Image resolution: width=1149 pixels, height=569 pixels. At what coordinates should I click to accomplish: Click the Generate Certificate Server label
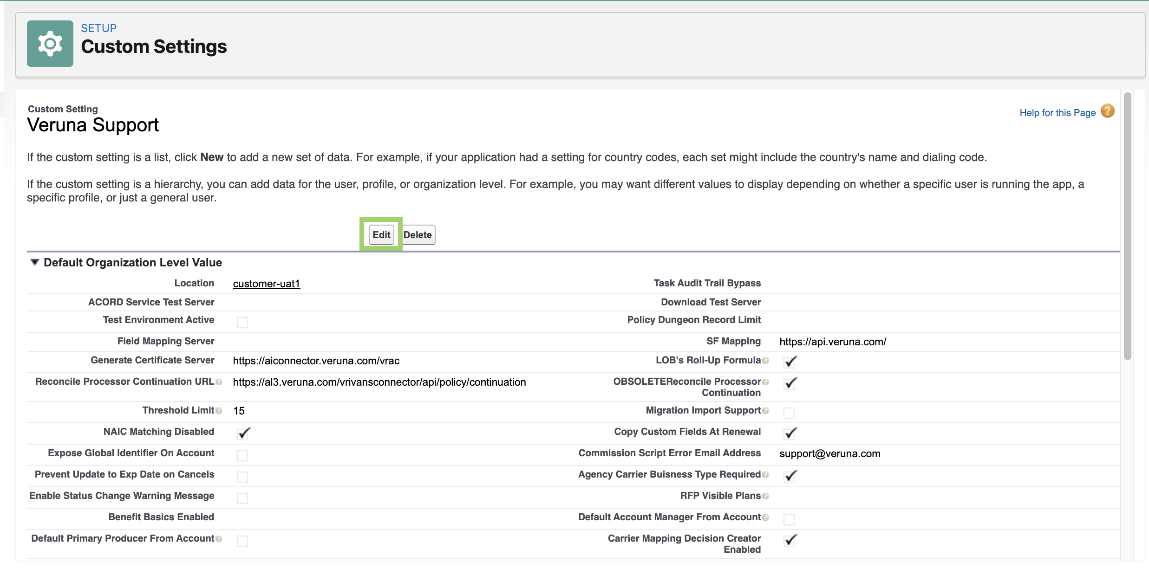[x=152, y=360]
